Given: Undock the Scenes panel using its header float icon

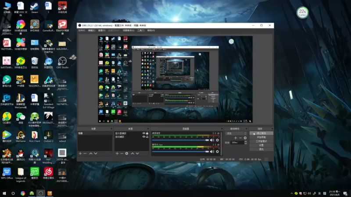Looking at the screenshot, I should click(111, 129).
